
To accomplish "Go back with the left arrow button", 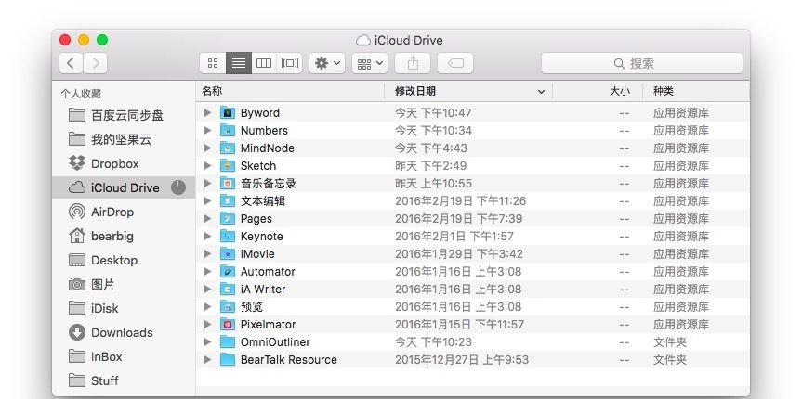I will (72, 63).
